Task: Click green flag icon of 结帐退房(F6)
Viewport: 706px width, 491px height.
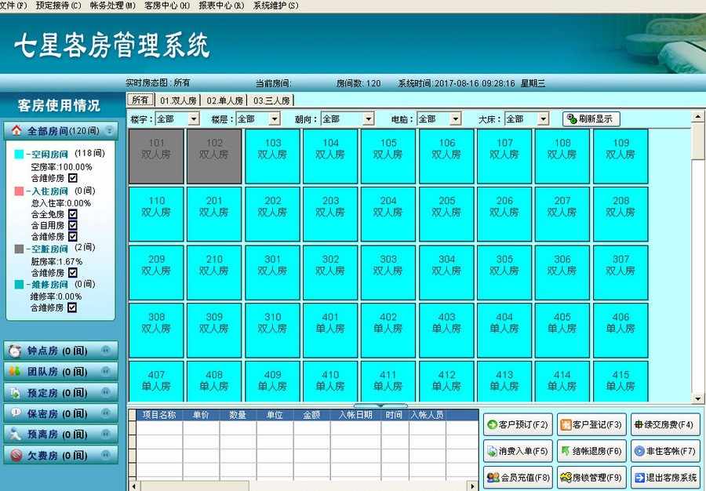Action: [x=566, y=450]
